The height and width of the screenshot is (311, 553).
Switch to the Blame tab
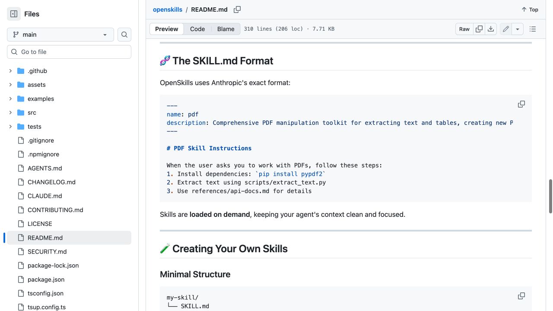tap(226, 29)
